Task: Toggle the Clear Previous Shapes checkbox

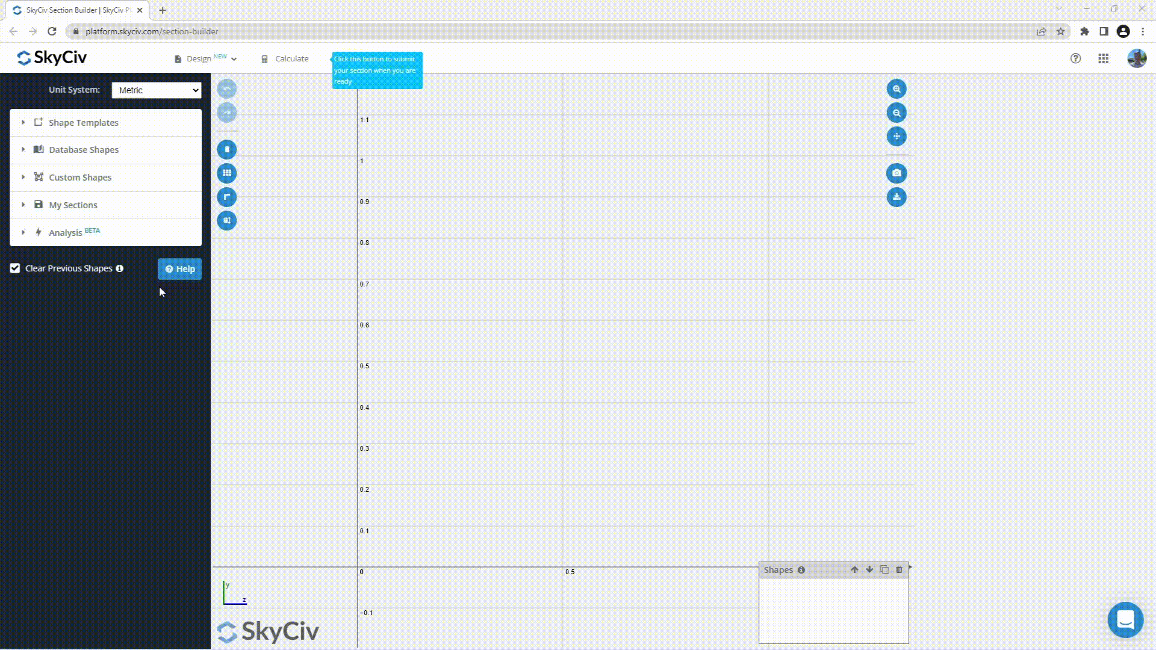Action: point(14,267)
